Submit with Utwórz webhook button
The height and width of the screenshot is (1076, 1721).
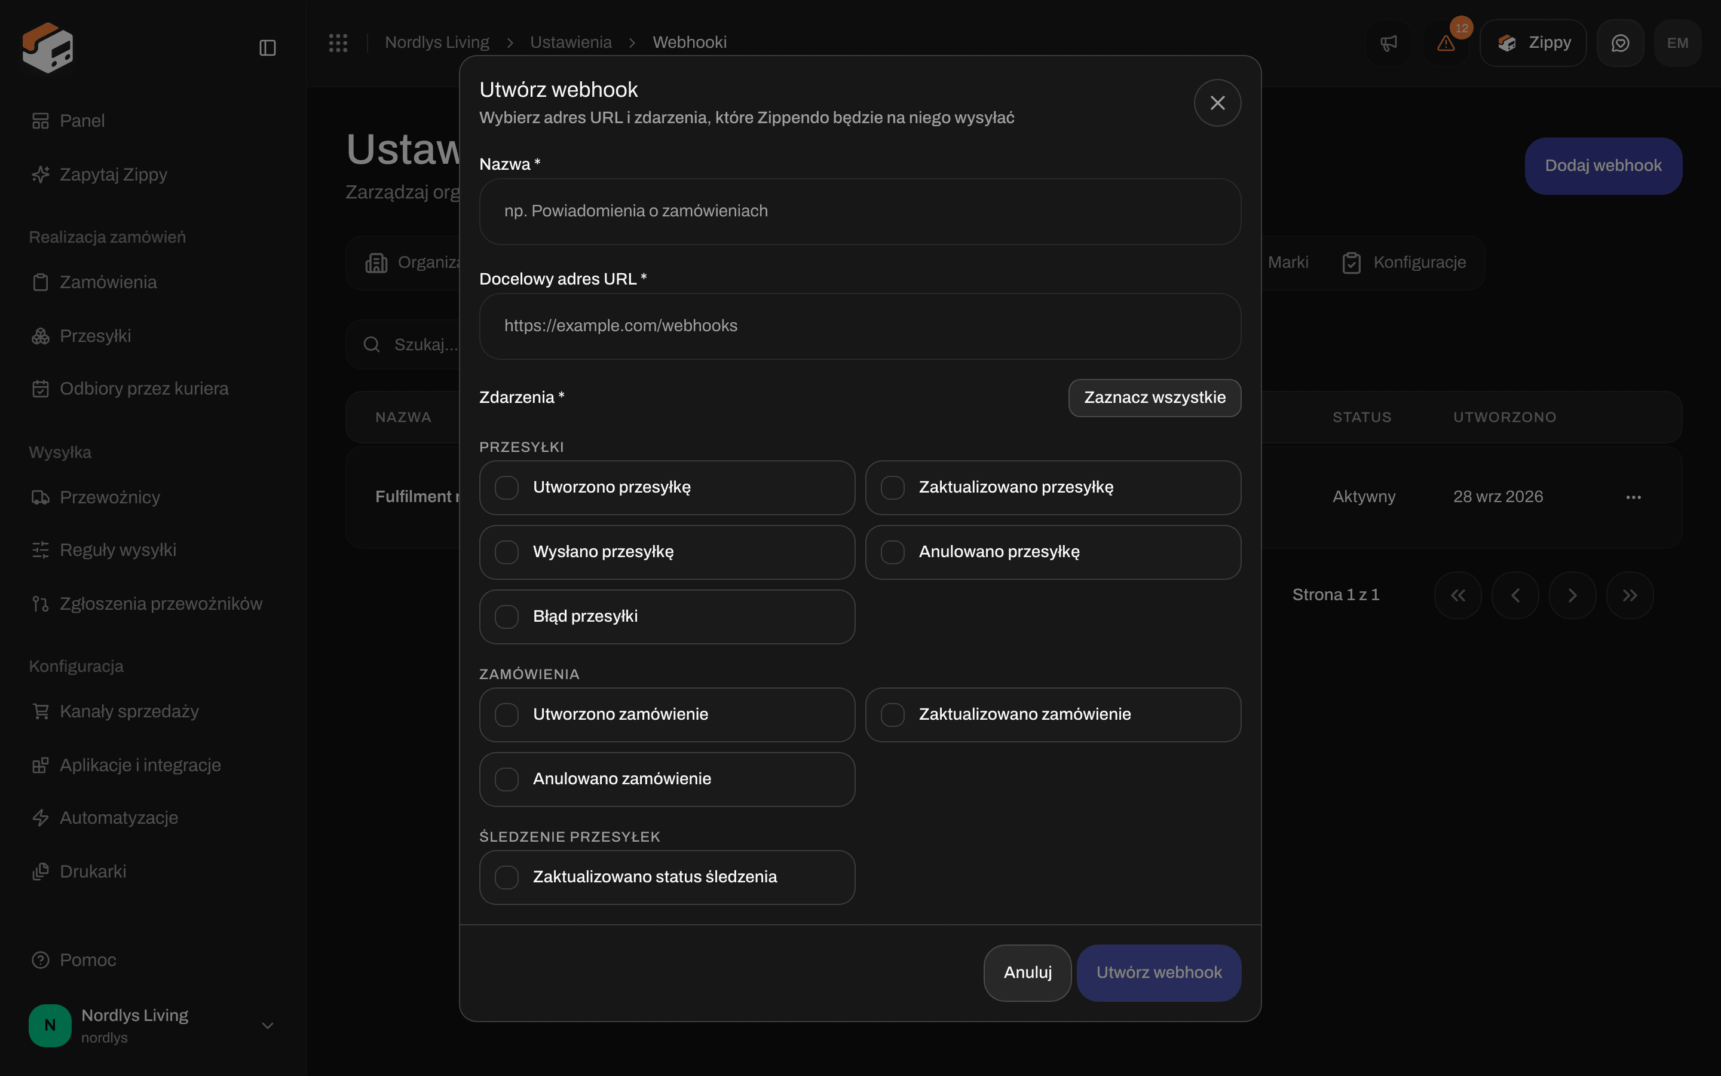(x=1159, y=973)
